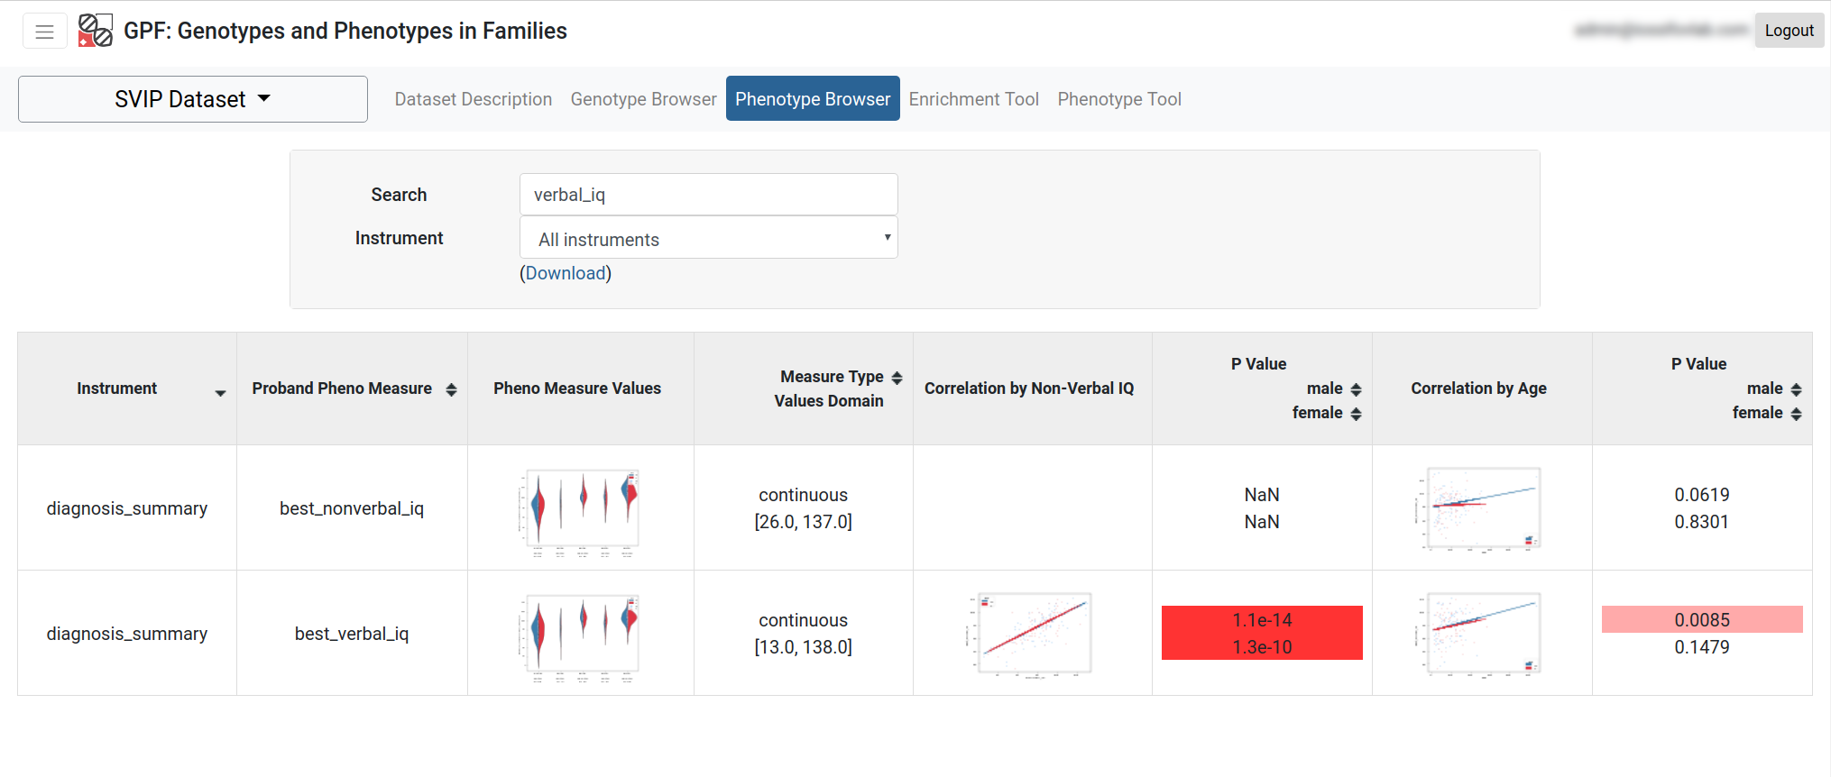Image resolution: width=1831 pixels, height=777 pixels.
Task: Select best_verbal_iq measure name
Action: coord(352,634)
